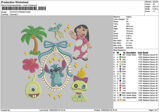This screenshot has height=112, width=159.
Task: Click the Stitches value '32278'
Action: tap(155, 2)
